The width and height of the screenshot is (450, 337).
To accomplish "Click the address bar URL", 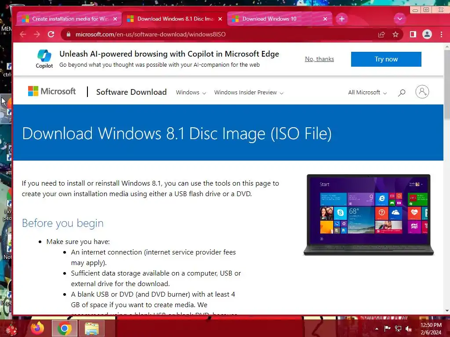I will tap(150, 34).
